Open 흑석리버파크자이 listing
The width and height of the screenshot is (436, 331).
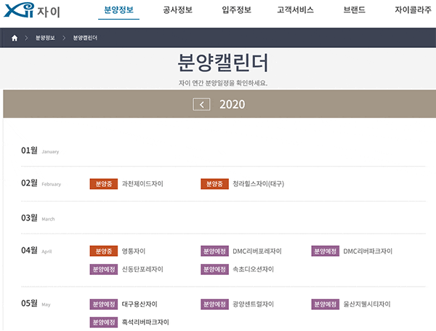click(145, 322)
